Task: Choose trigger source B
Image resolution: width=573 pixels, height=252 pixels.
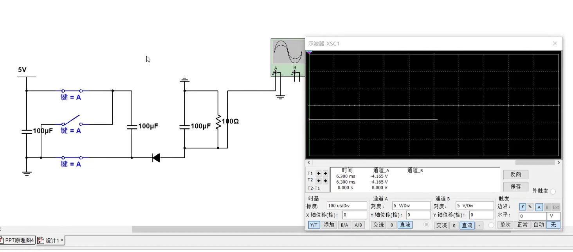Action: click(x=547, y=207)
